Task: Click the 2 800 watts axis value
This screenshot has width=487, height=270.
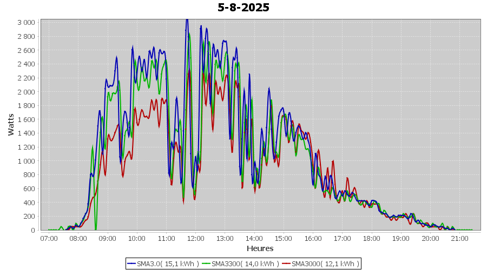Action: (x=26, y=36)
